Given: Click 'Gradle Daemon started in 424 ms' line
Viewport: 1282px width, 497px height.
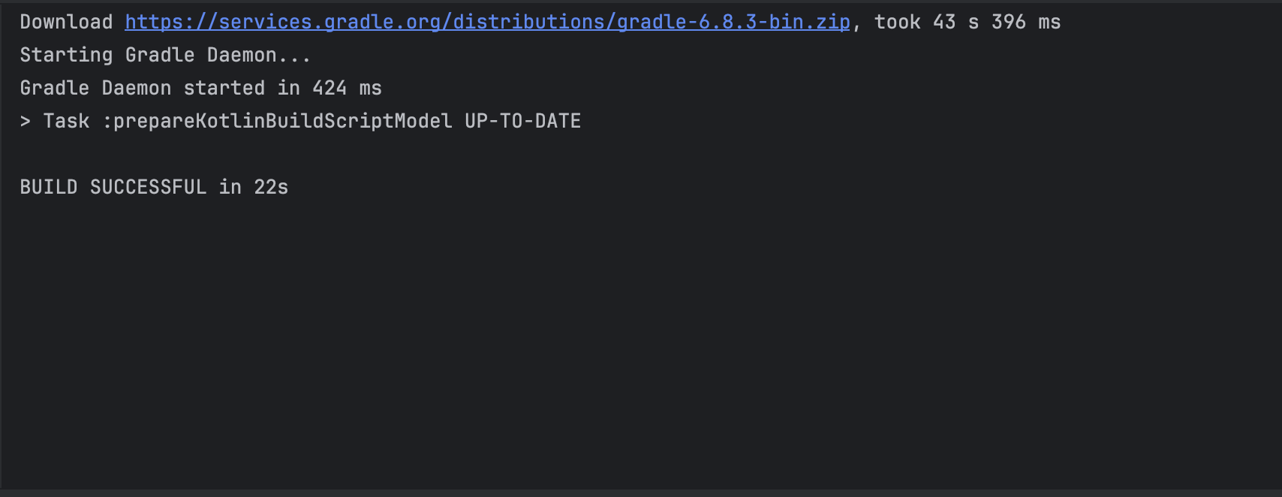Looking at the screenshot, I should [x=200, y=89].
